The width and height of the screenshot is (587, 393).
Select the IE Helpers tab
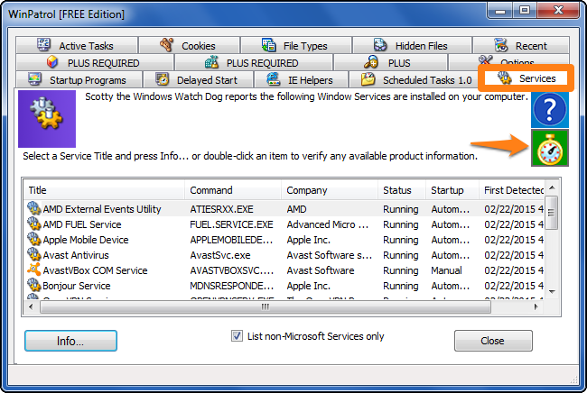click(x=301, y=79)
